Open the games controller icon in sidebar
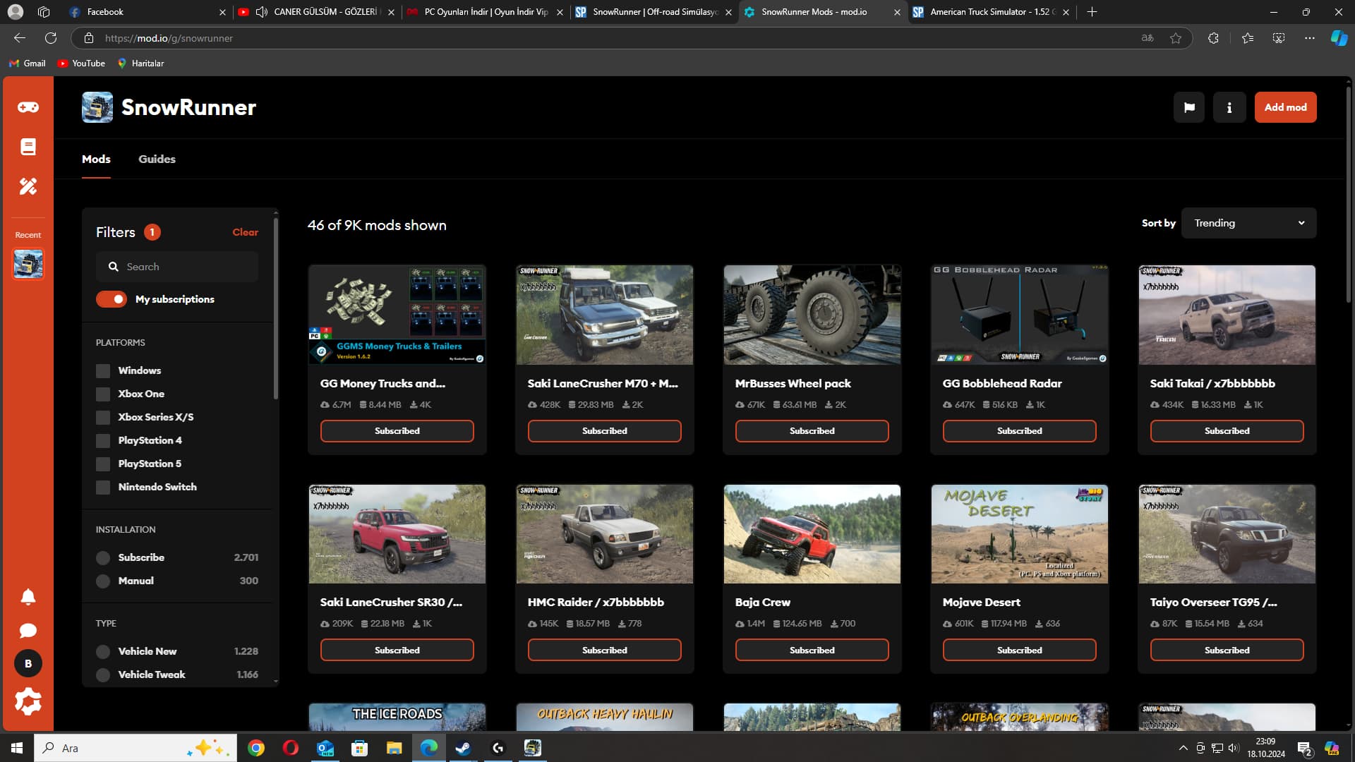Screen dimensions: 1355x762 tap(28, 107)
